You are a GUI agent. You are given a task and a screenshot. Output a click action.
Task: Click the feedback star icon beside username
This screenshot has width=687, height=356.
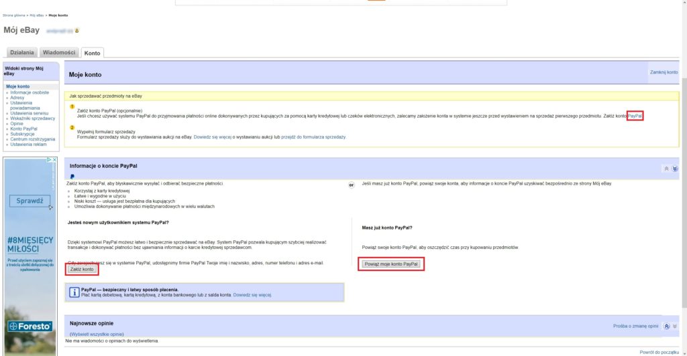[x=77, y=30]
